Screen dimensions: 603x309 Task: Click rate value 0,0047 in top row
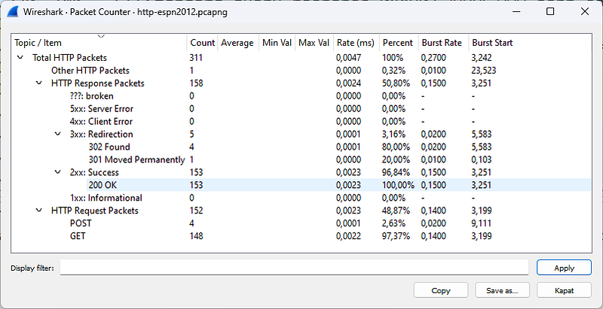pyautogui.click(x=348, y=58)
